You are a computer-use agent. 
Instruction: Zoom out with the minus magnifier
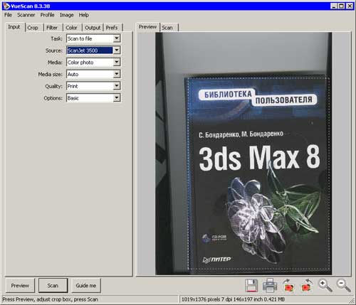[x=344, y=285]
